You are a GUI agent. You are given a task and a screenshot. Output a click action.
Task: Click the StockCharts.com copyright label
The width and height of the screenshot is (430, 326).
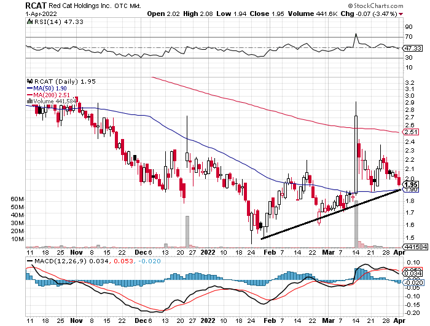[x=376, y=6]
